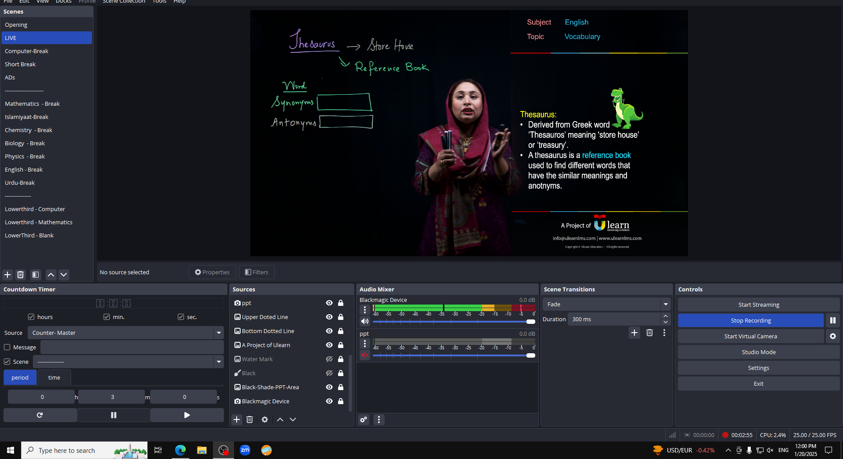Open ppt audio channel options menu

[365, 344]
